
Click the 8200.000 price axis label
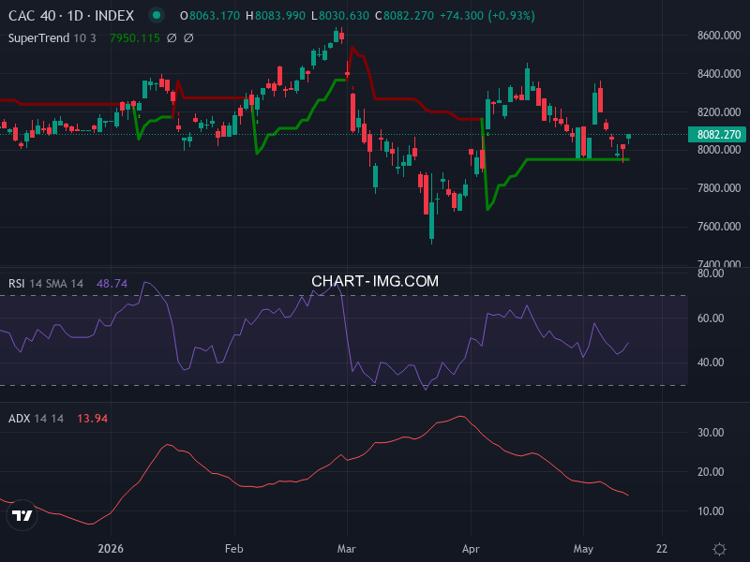coord(718,111)
